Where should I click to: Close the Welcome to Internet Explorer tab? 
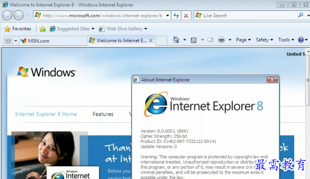tap(151, 41)
